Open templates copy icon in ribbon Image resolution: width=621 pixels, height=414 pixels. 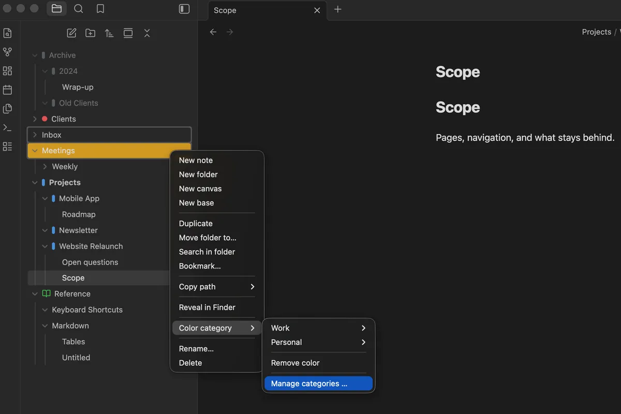coord(7,109)
